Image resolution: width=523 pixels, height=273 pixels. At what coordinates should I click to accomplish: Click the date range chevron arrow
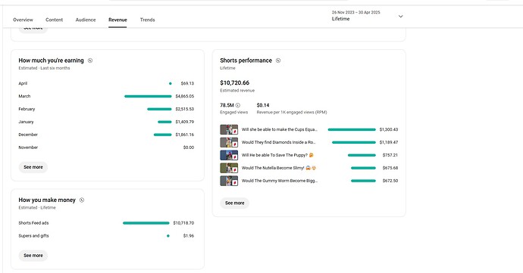(x=401, y=17)
